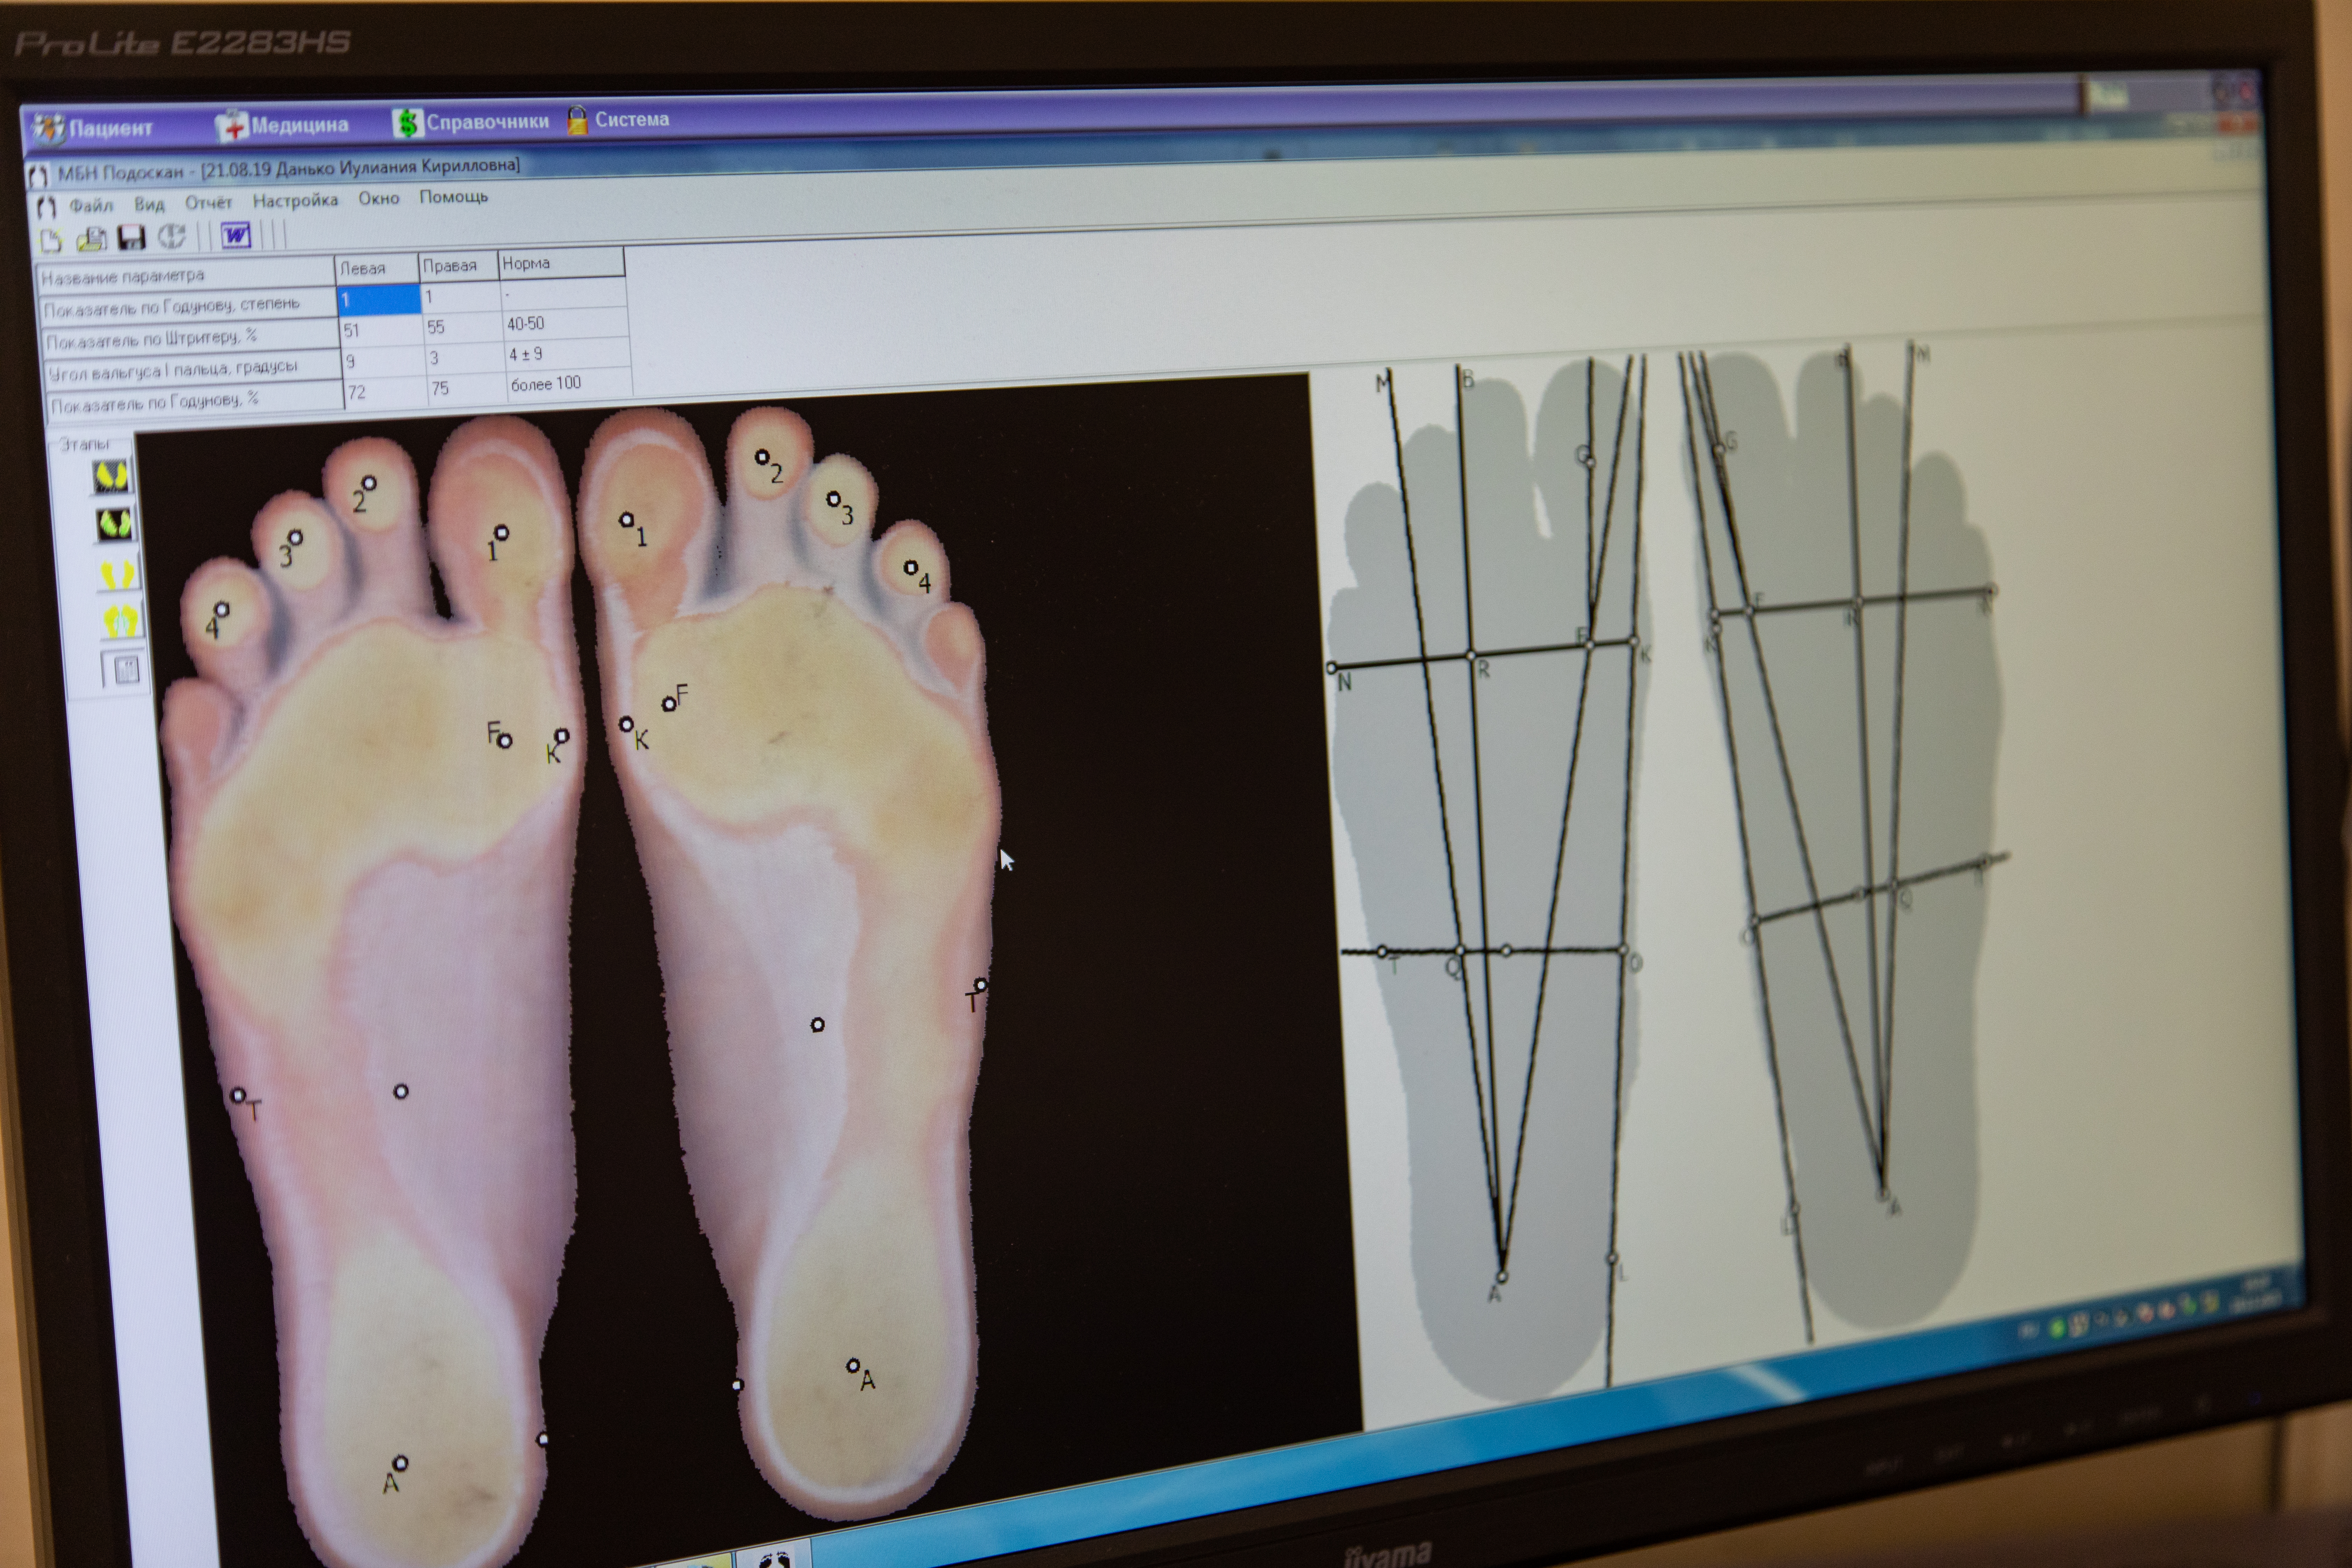
Task: Open the Помощь menu
Action: [x=453, y=197]
